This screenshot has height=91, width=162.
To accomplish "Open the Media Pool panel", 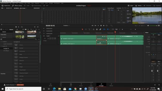I will tap(6, 6).
